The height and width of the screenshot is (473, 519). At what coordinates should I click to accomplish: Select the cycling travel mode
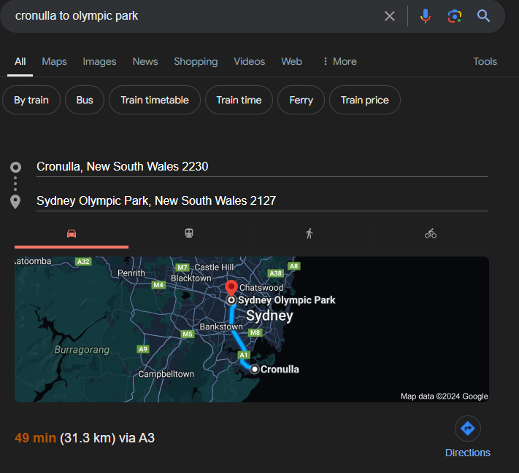pos(431,234)
